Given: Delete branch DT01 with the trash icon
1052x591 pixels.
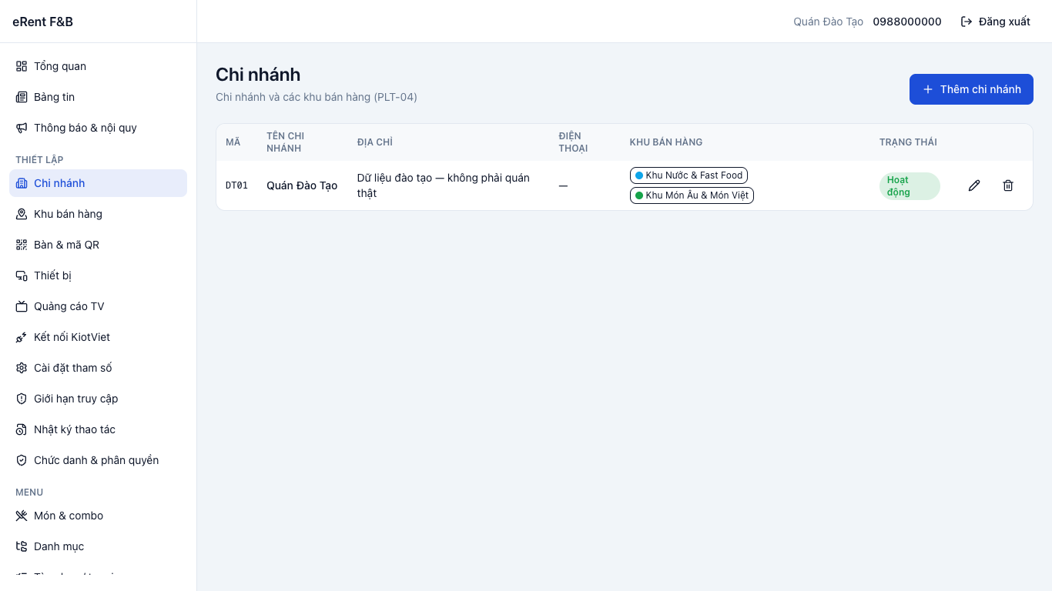Looking at the screenshot, I should click(1008, 185).
